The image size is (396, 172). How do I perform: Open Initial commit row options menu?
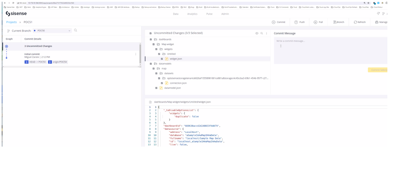click(136, 54)
